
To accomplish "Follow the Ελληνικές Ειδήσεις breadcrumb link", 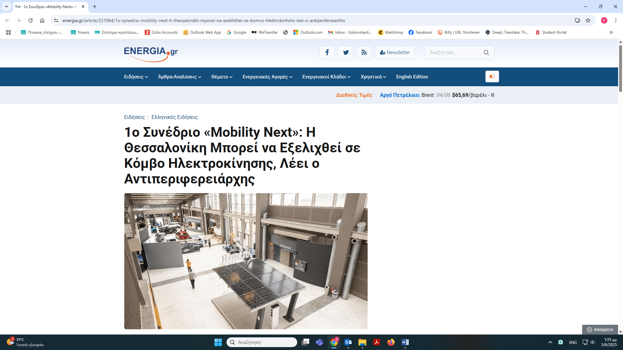I will coord(174,117).
